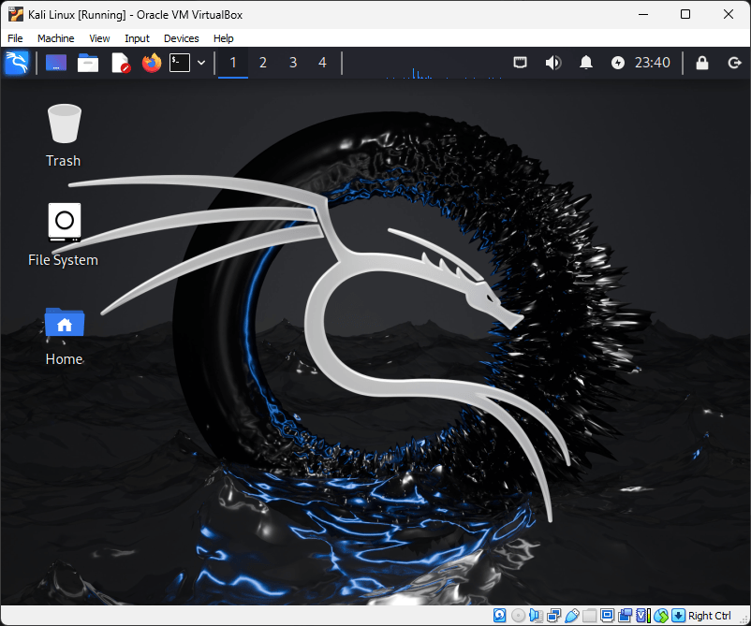
Task: Open the volume control in the panel
Action: (x=552, y=63)
